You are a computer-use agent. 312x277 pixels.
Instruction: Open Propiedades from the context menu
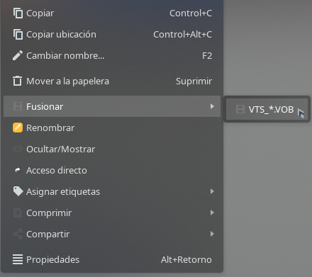pyautogui.click(x=112, y=259)
